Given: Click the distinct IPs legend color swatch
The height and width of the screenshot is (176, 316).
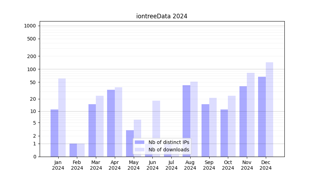Looking at the screenshot, I should pyautogui.click(x=139, y=142).
